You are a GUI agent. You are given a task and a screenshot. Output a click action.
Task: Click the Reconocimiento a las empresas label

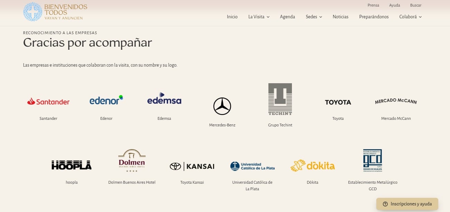click(x=60, y=33)
